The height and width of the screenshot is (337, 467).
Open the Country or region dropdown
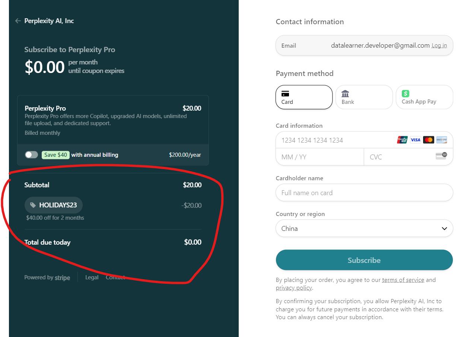tap(364, 228)
